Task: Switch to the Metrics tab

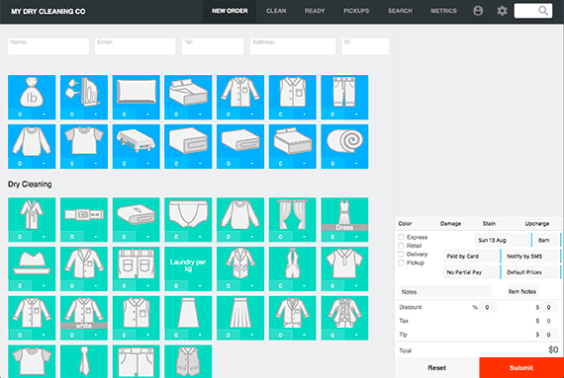Action: pos(443,11)
